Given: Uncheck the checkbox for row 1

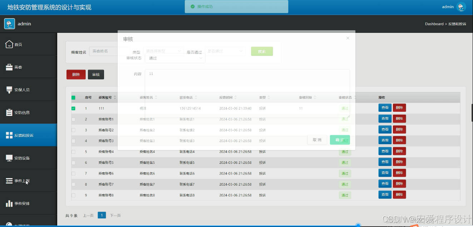Looking at the screenshot, I should coord(73,109).
